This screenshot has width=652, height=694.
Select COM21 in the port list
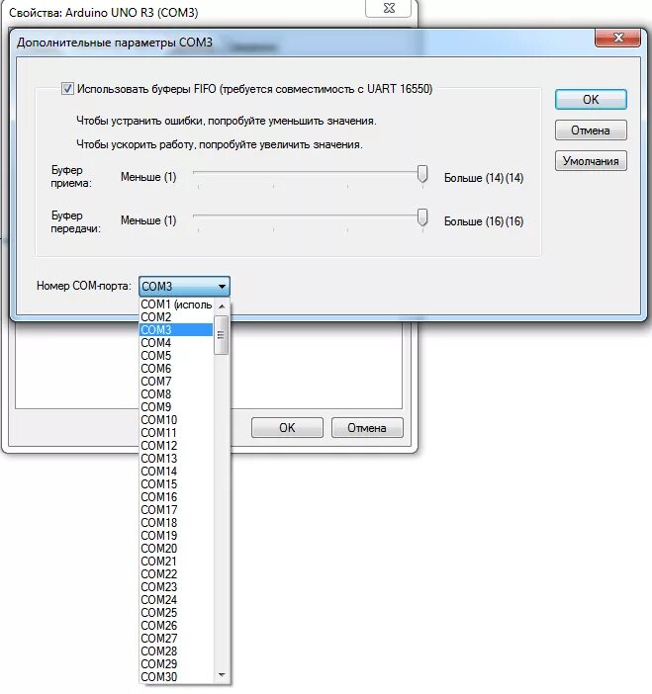pos(176,562)
